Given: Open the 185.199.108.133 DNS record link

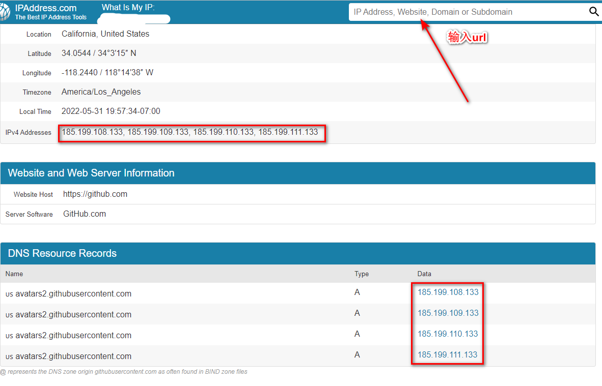Looking at the screenshot, I should tap(448, 292).
